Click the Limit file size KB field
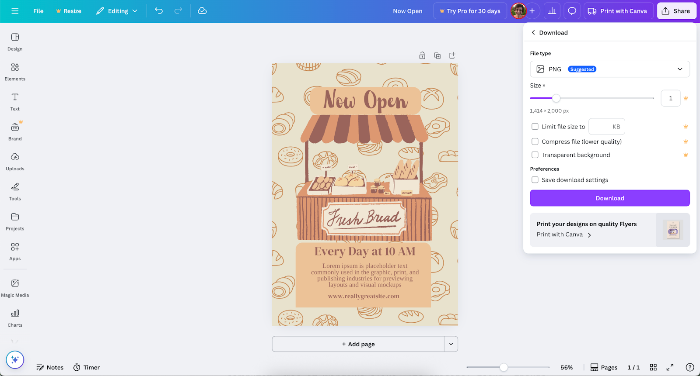This screenshot has width=700, height=376. click(x=606, y=127)
